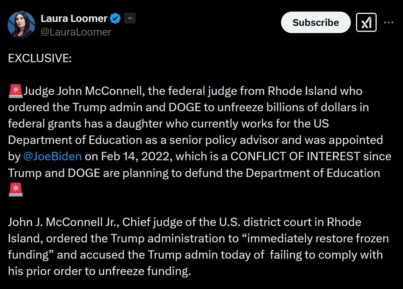Click the first red siren emoji
Image resolution: width=403 pixels, height=289 pixels.
tap(16, 91)
